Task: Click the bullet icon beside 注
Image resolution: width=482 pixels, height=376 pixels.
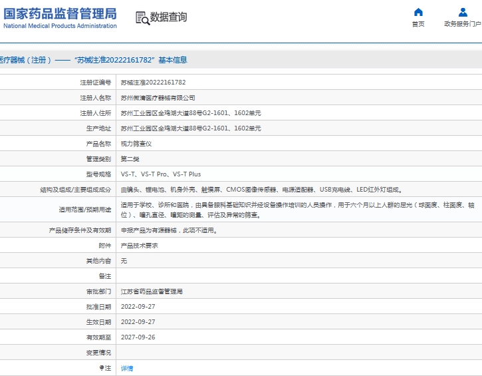Action: click(102, 368)
